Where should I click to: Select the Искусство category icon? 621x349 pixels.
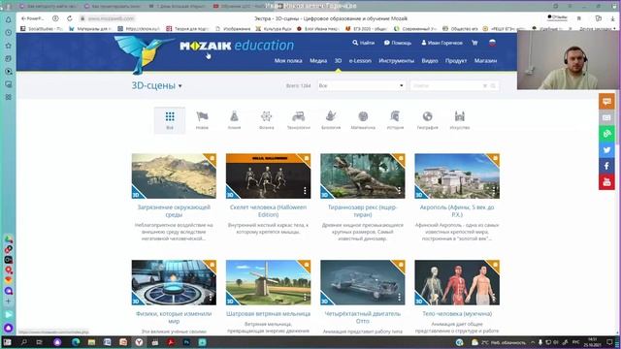coord(459,120)
